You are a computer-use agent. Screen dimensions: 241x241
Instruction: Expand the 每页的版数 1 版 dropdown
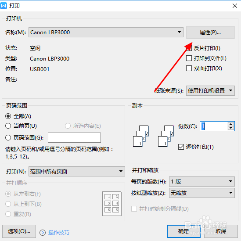pos(202,182)
